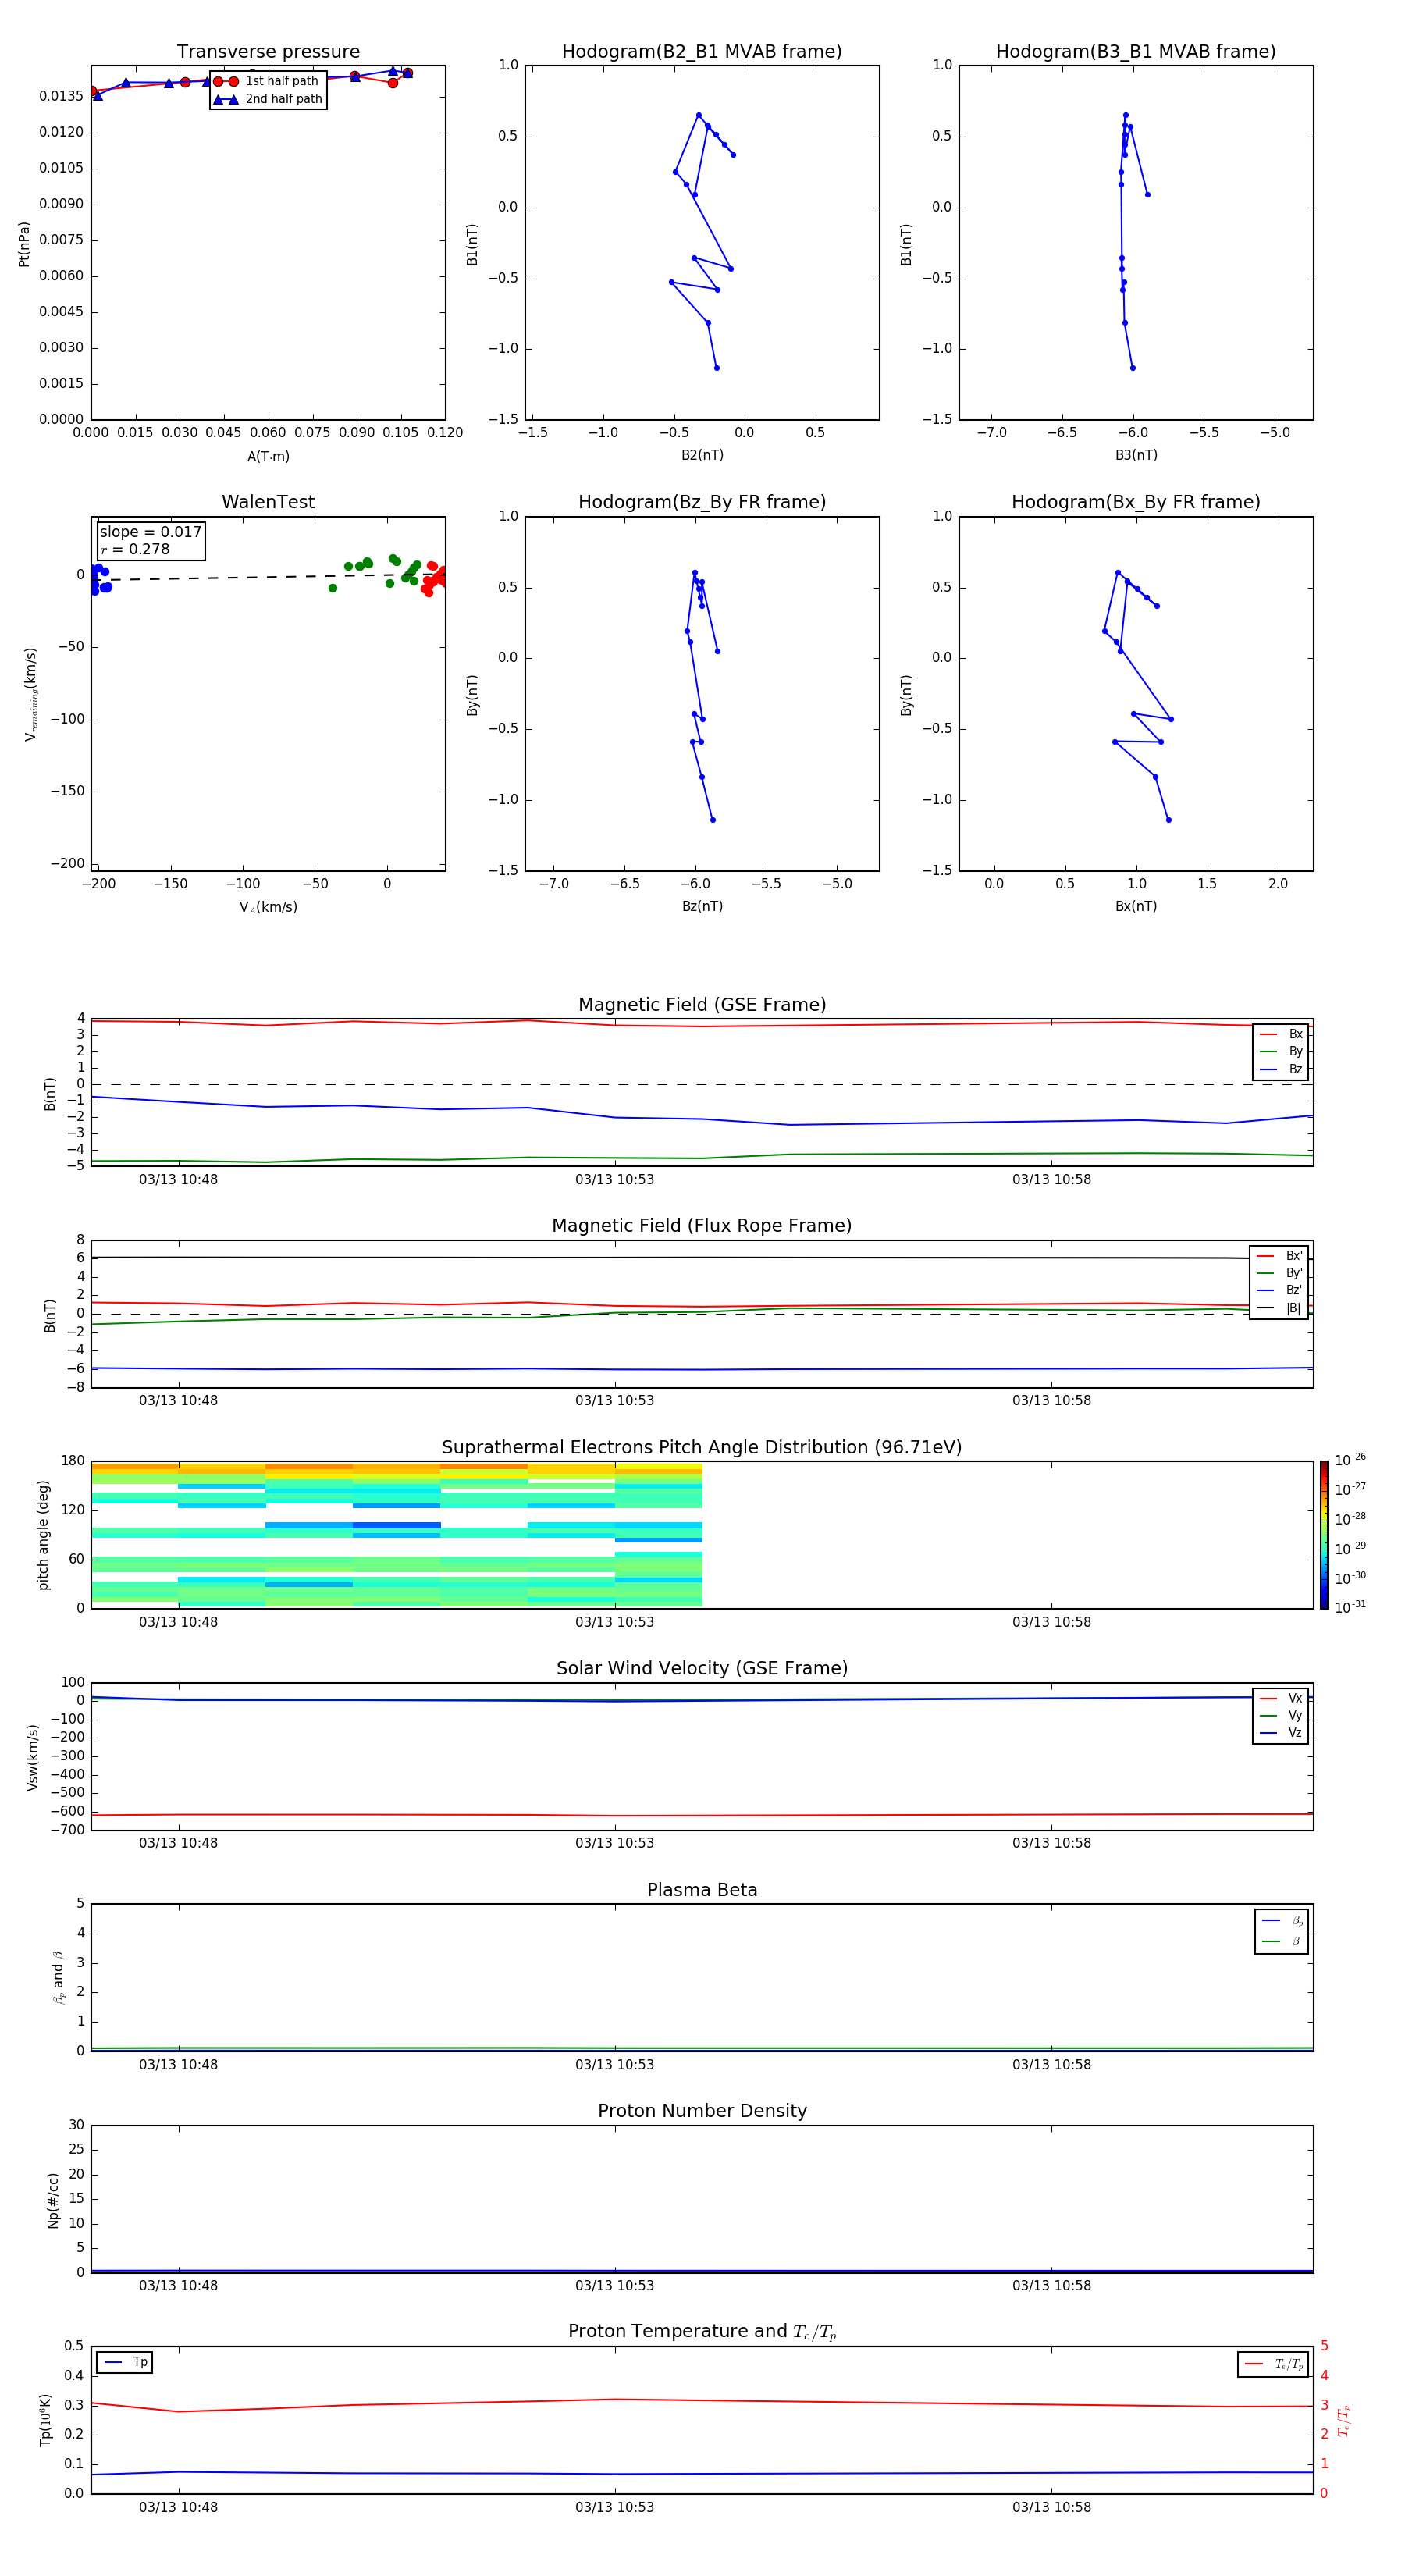This screenshot has width=1405, height=2576.
Task: Select "Bz'" in the Flux Rope legend
Action: click(x=1279, y=1291)
